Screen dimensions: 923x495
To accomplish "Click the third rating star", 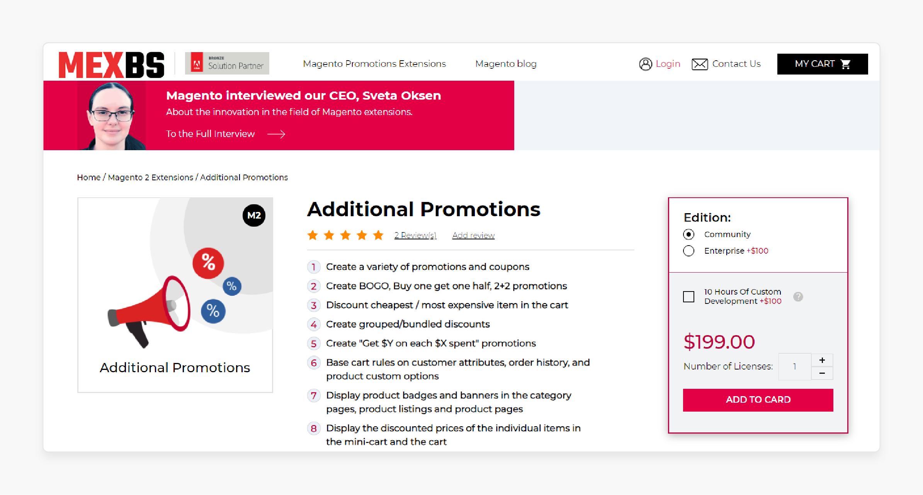I will click(345, 235).
